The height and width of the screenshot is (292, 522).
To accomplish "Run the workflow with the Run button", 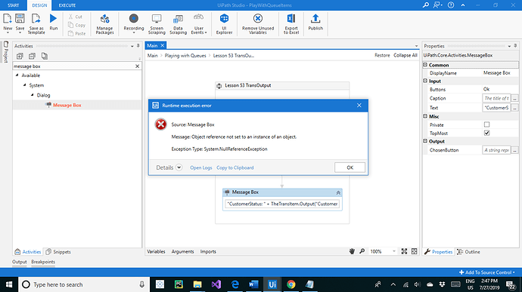I will [x=54, y=22].
